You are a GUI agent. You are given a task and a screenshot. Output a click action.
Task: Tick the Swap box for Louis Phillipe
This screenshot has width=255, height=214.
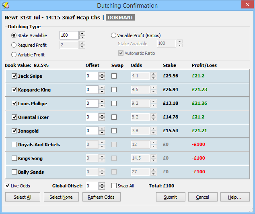coord(114,104)
